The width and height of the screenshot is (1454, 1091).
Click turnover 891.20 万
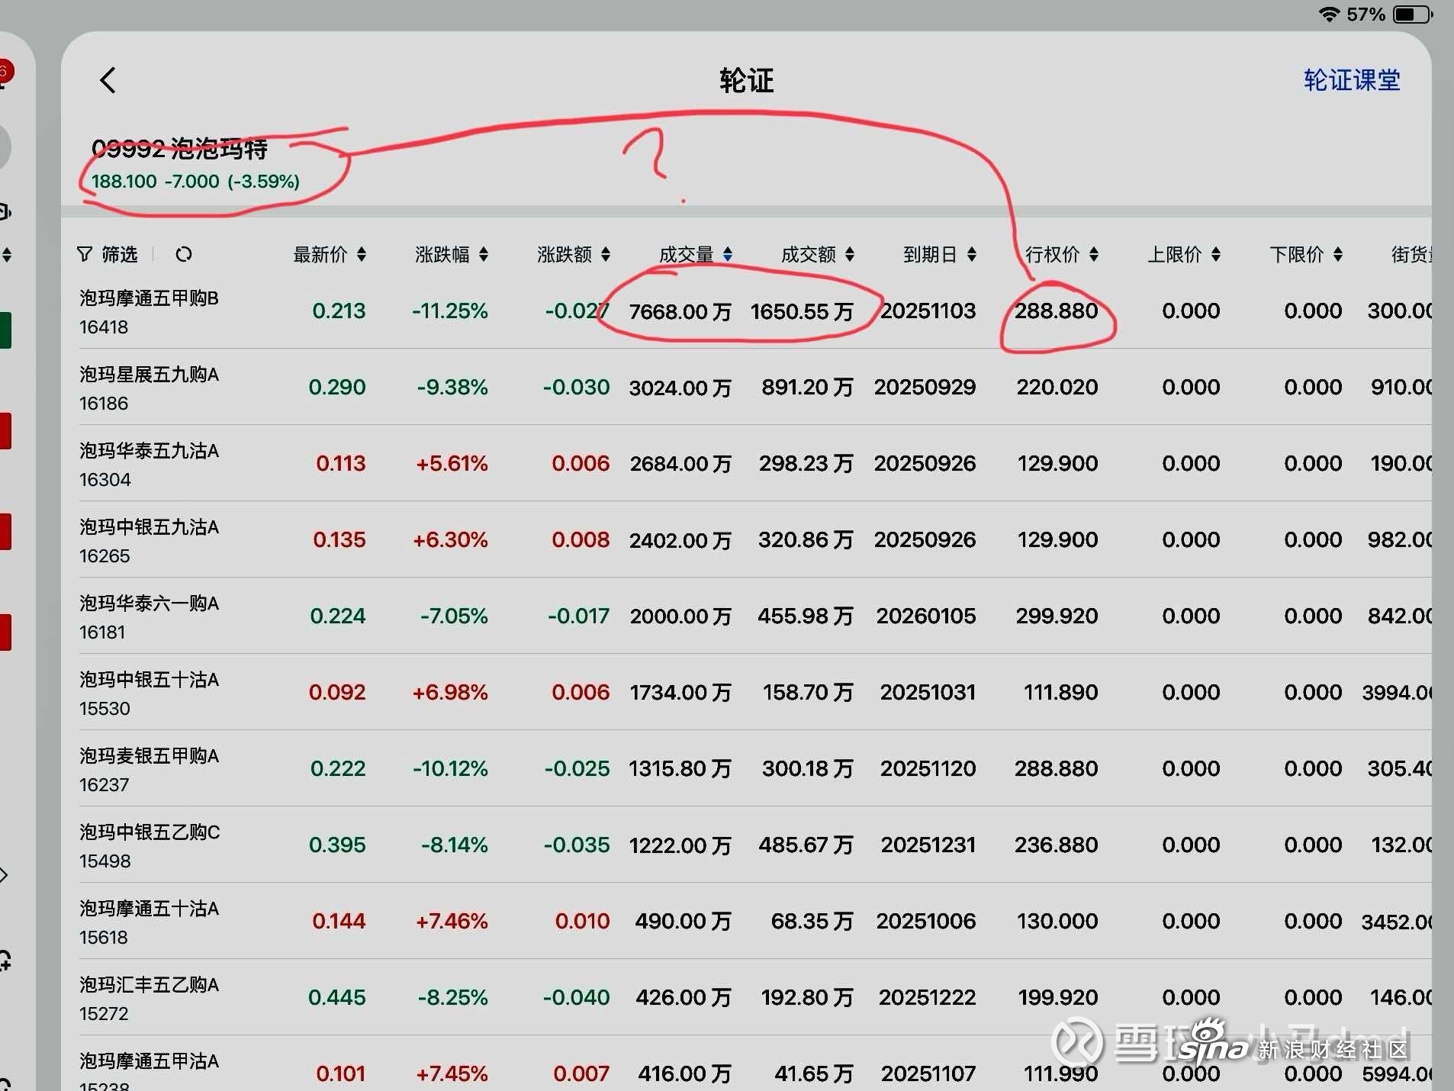(807, 388)
